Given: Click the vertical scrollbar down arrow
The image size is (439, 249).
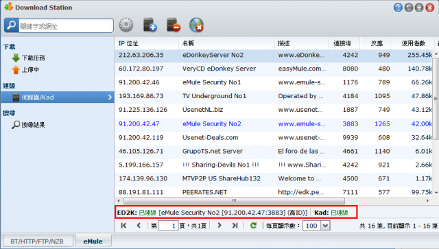Looking at the screenshot, I should 436,193.
